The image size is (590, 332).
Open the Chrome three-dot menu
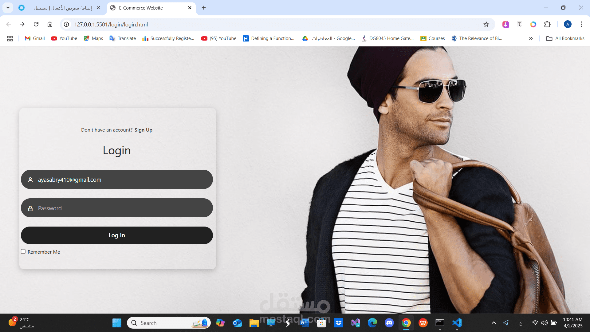pyautogui.click(x=581, y=24)
